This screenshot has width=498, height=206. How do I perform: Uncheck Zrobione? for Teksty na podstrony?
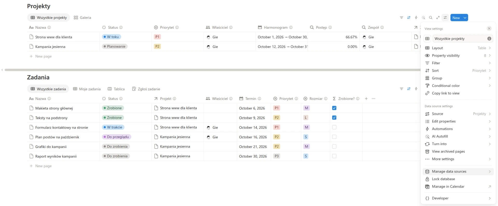[334, 118]
